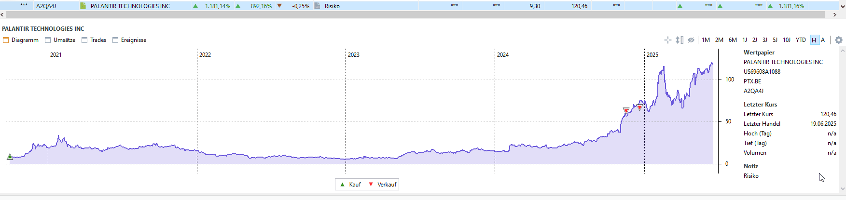
Task: Click the Letzter Handel date 19.06.2025
Action: (823, 124)
